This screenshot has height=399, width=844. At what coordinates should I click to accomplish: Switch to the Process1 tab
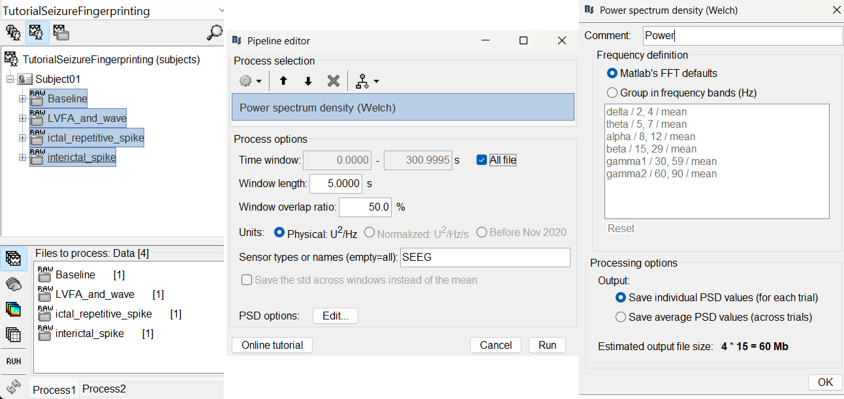coord(54,390)
